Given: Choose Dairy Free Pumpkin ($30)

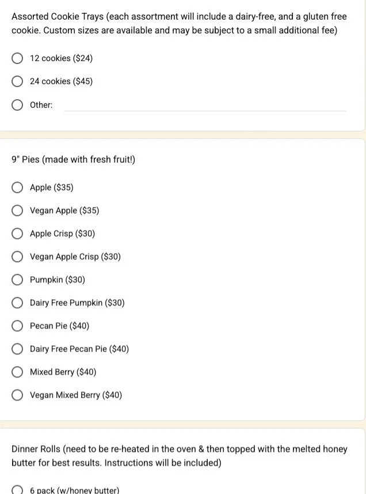Looking at the screenshot, I should [x=18, y=303].
